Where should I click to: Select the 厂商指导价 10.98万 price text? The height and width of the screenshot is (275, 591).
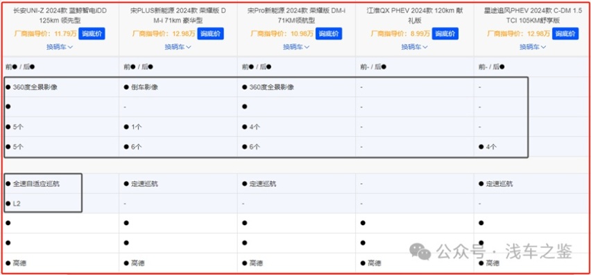tap(282, 34)
